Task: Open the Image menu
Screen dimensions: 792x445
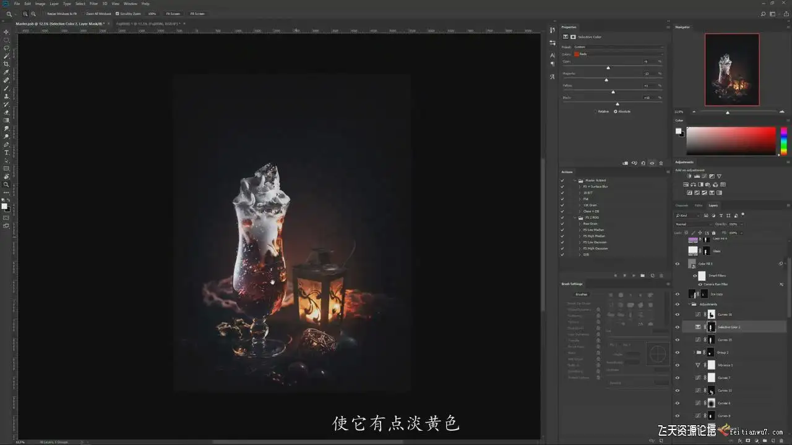Action: (x=40, y=4)
